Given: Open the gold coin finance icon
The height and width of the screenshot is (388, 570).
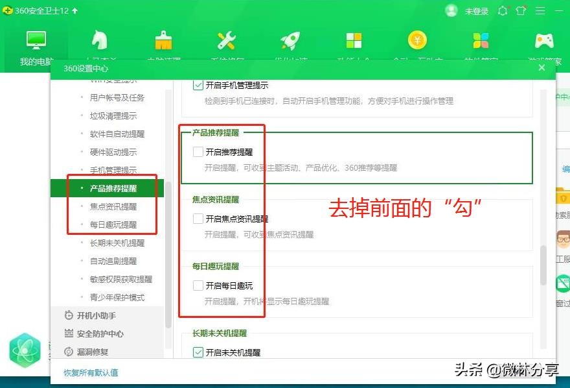Looking at the screenshot, I should [x=417, y=40].
